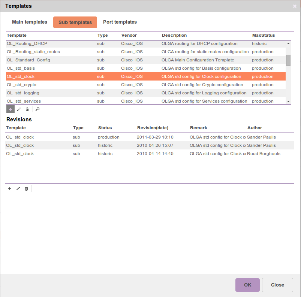
Task: Sort revisions by Revision(date) column header
Action: coord(153,128)
